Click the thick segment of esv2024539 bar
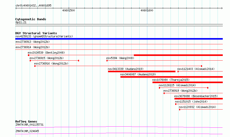Screen dimensions: 230x137 [x=178, y=55]
